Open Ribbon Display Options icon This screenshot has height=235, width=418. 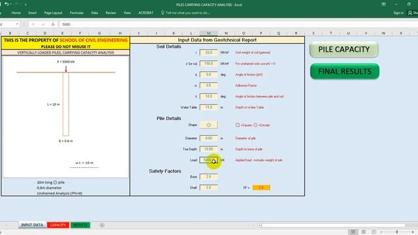383,5
